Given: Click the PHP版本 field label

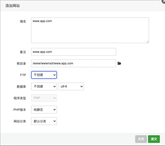Looking at the screenshot, I should tap(20, 110).
